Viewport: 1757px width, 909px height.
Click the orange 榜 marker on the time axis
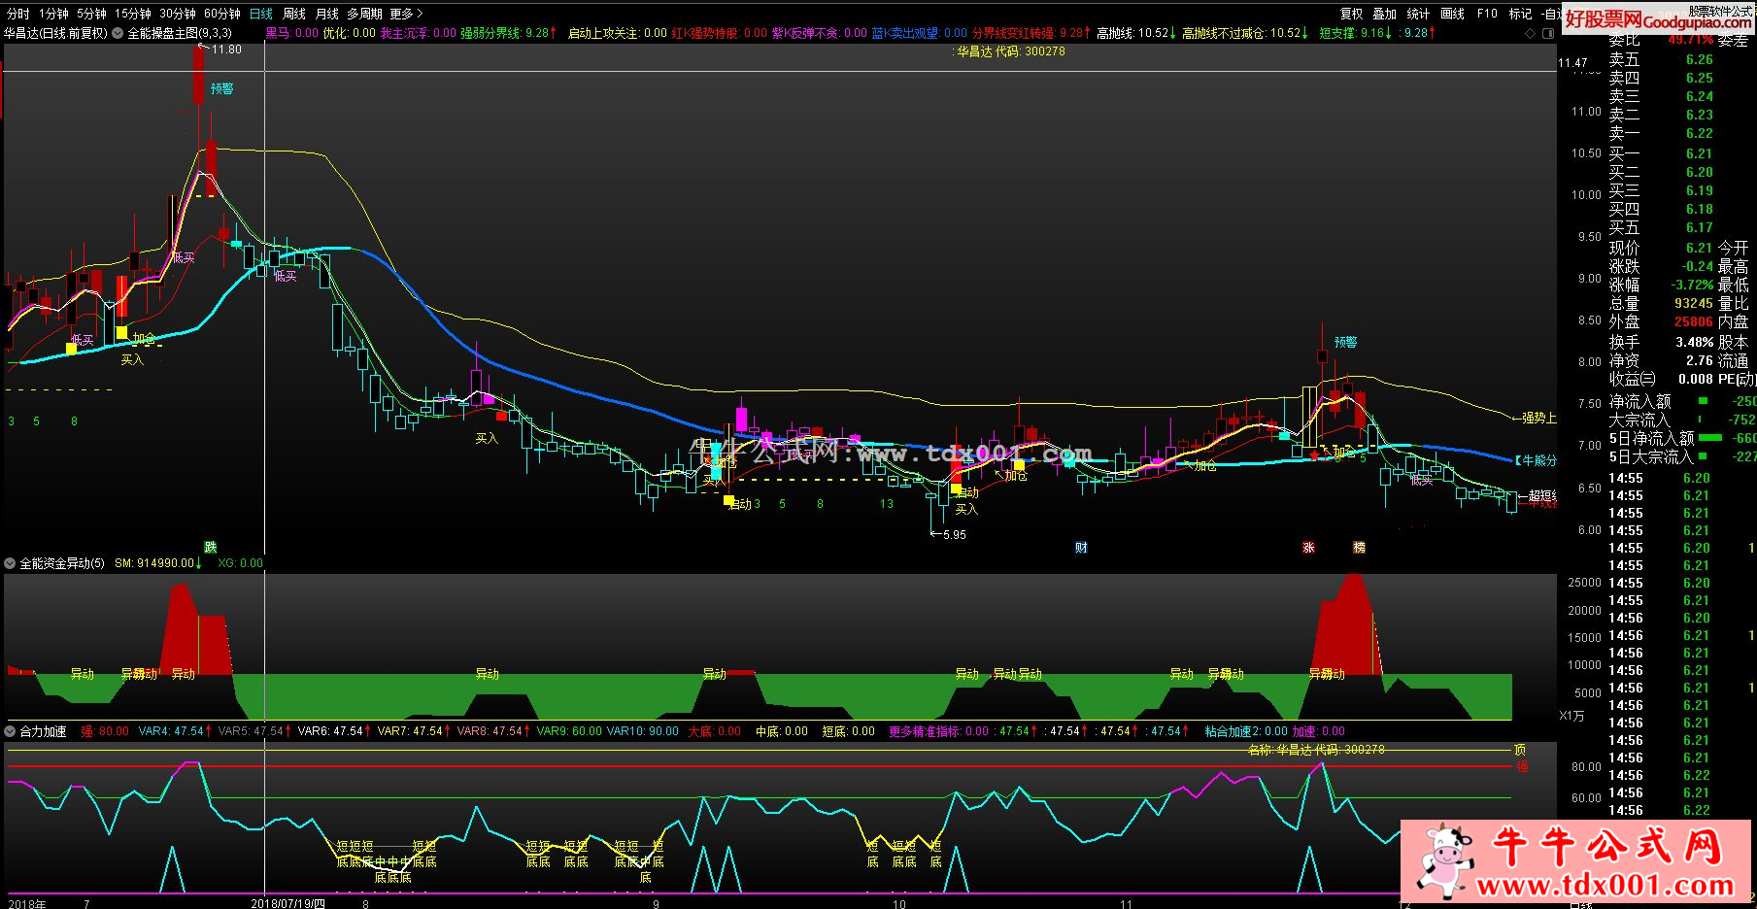pyautogui.click(x=1359, y=548)
